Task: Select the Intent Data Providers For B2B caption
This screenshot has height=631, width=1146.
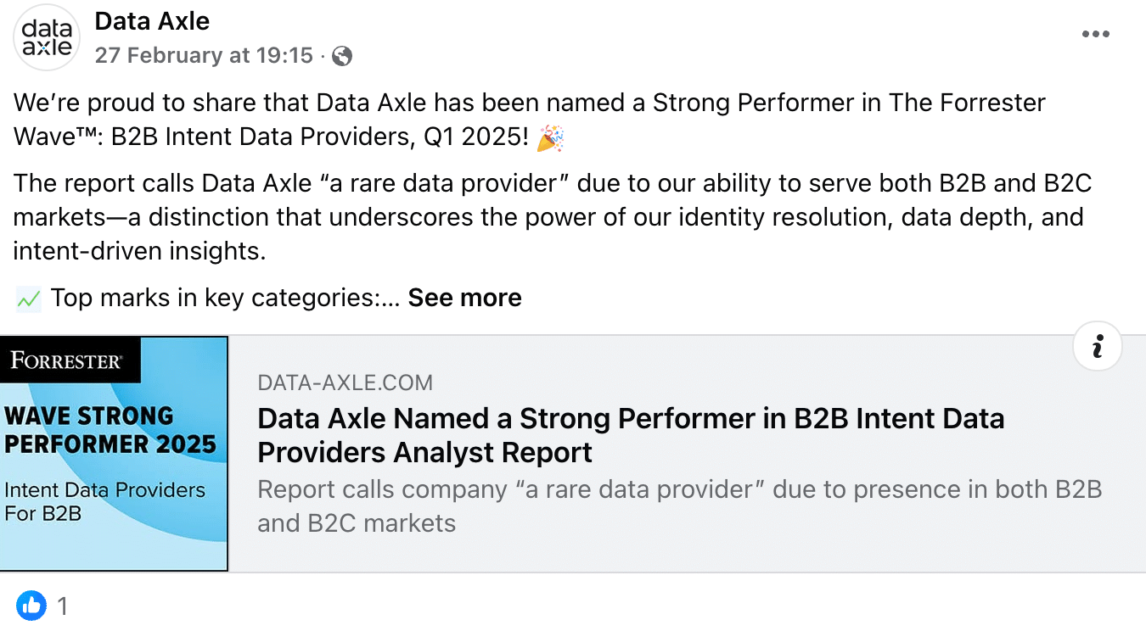Action: click(104, 501)
